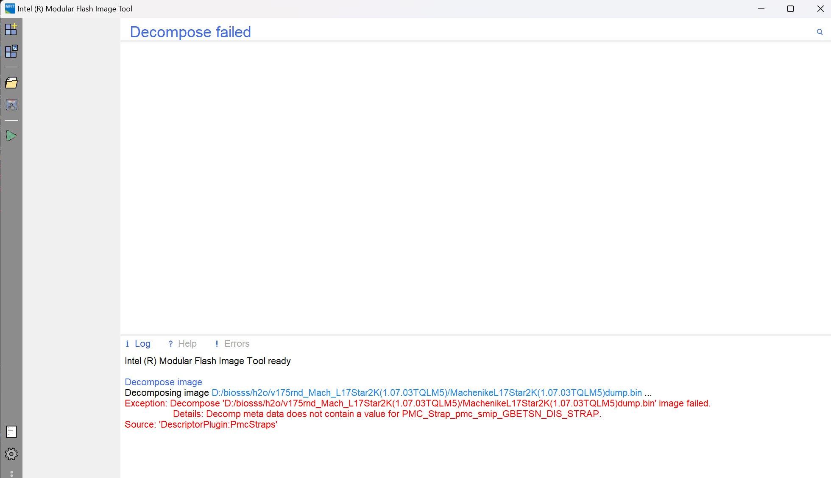This screenshot has width=831, height=478.
Task: Open the log file document icon
Action: pyautogui.click(x=11, y=432)
